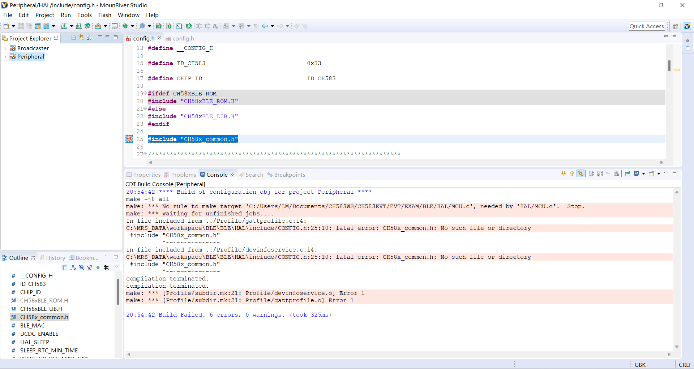Viewport: 694px width, 369px height.
Task: Click Open Console new-view icon
Action: (x=651, y=174)
